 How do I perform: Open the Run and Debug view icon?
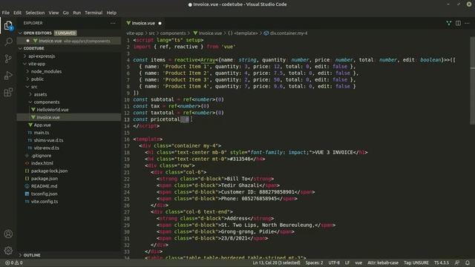[x=8, y=76]
